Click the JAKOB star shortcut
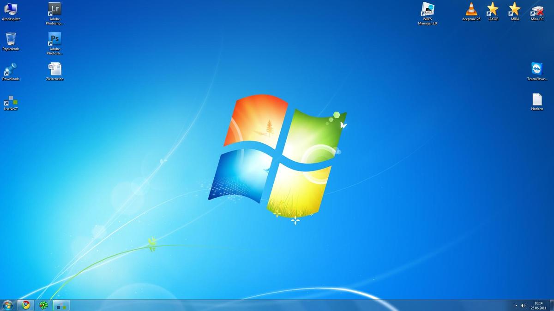 point(493,9)
